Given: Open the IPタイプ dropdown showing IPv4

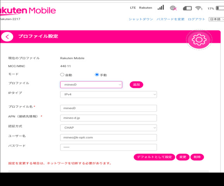Looking at the screenshot, I should [x=108, y=95].
